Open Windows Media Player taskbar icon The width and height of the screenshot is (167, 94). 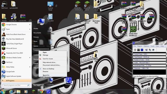click(26, 92)
